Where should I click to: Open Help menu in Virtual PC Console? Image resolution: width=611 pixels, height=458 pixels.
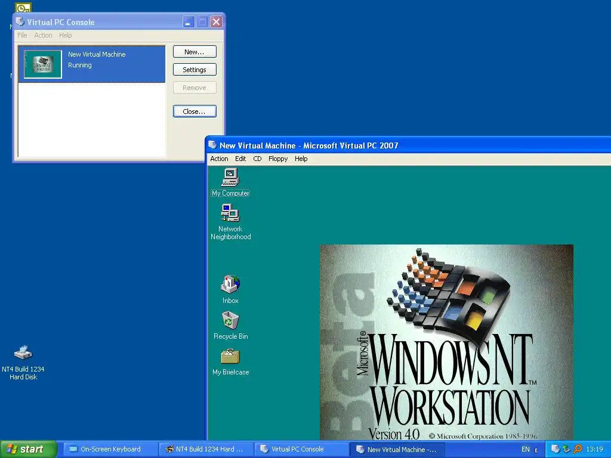point(66,35)
